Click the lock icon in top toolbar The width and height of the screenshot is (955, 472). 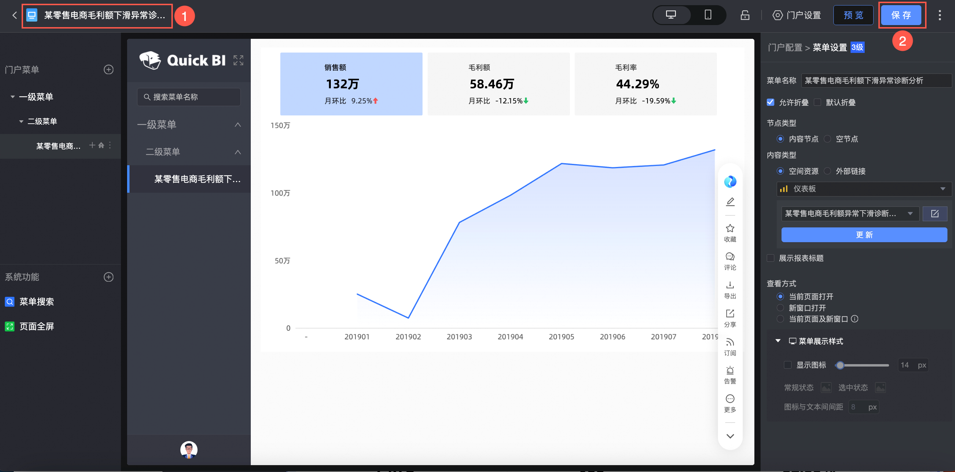(x=745, y=15)
